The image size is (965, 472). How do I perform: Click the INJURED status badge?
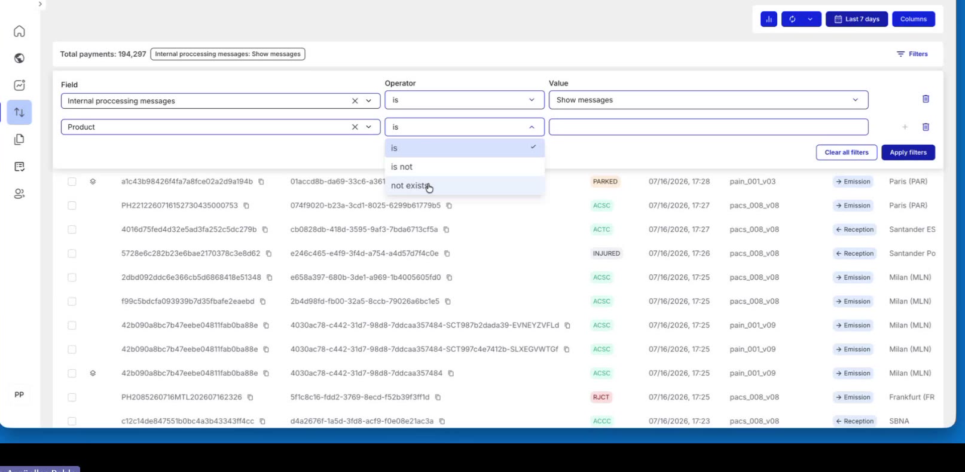pyautogui.click(x=606, y=253)
